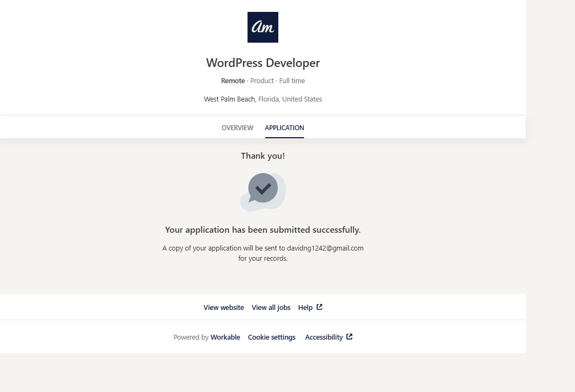
Task: Click the Product department label
Action: point(262,81)
